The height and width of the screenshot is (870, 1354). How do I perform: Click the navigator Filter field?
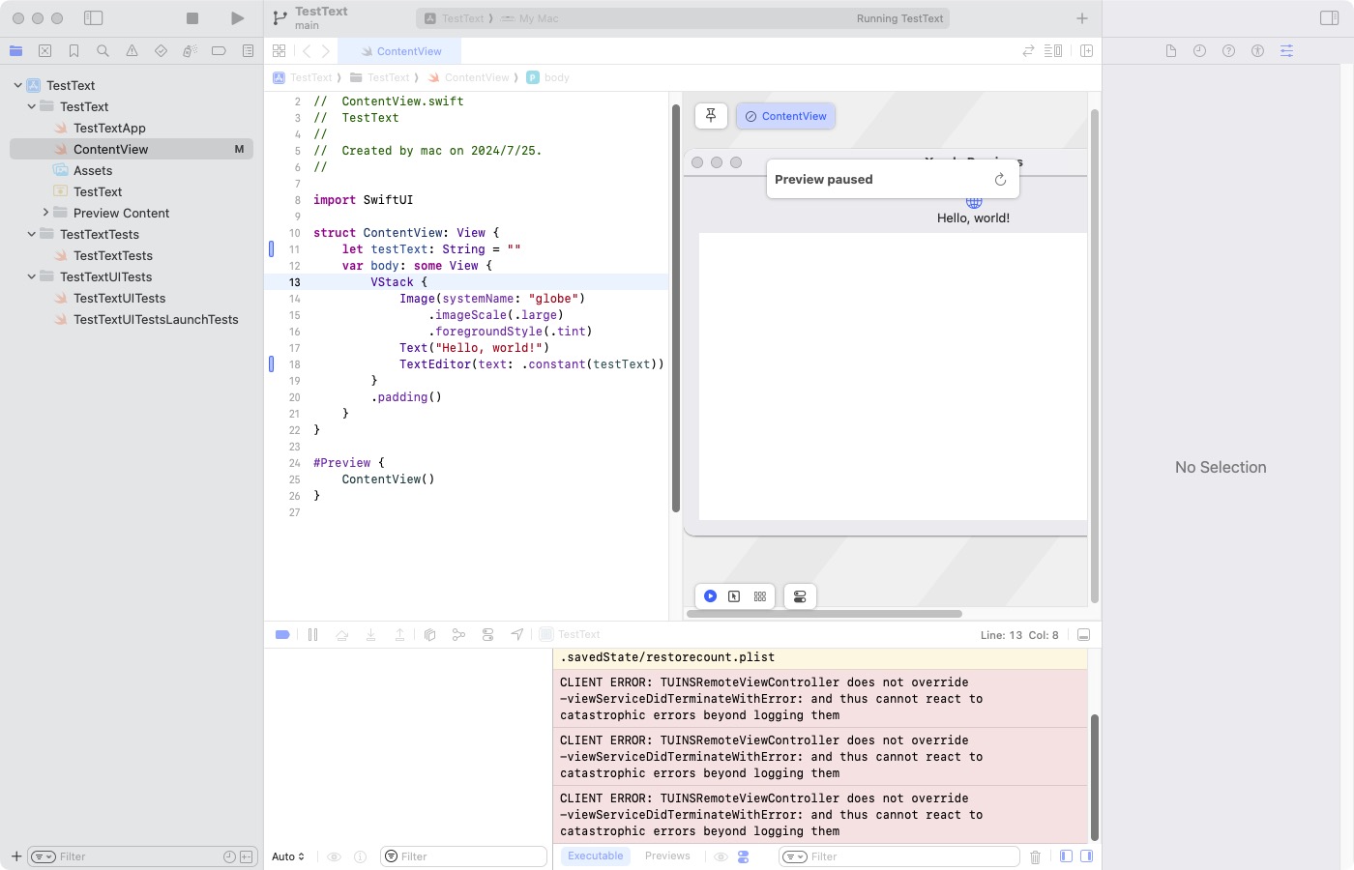tap(142, 856)
